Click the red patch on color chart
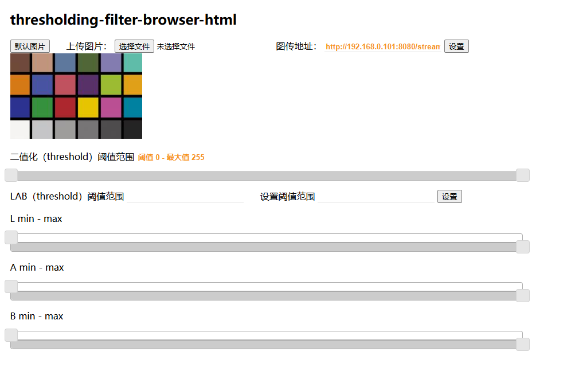The height and width of the screenshot is (367, 567). [65, 107]
